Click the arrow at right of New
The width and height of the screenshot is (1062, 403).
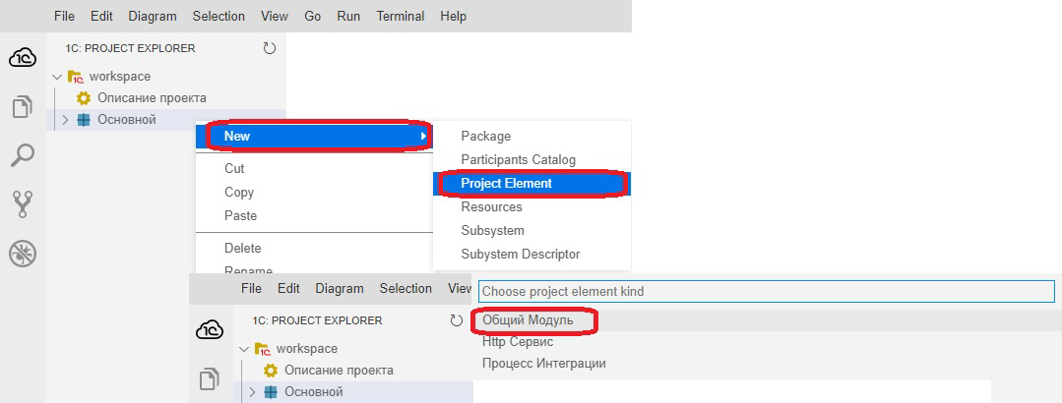pos(423,136)
